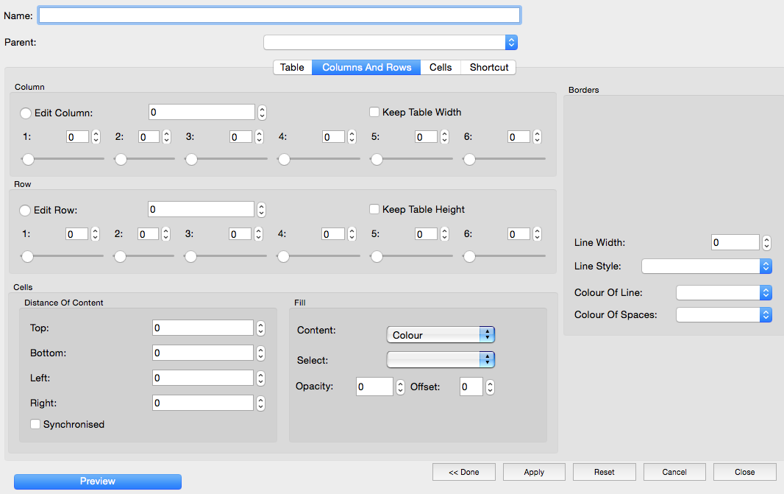Click the column 1 width slider handle

(28, 158)
